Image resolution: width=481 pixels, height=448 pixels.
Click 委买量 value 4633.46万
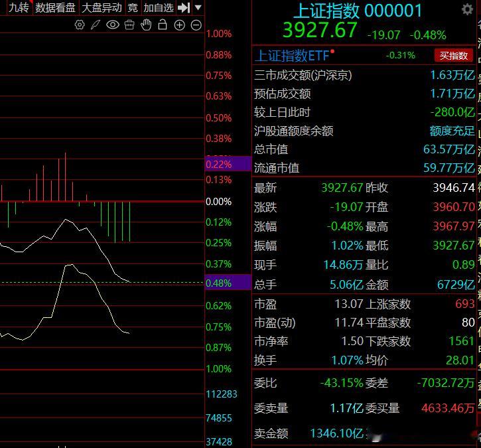point(448,408)
